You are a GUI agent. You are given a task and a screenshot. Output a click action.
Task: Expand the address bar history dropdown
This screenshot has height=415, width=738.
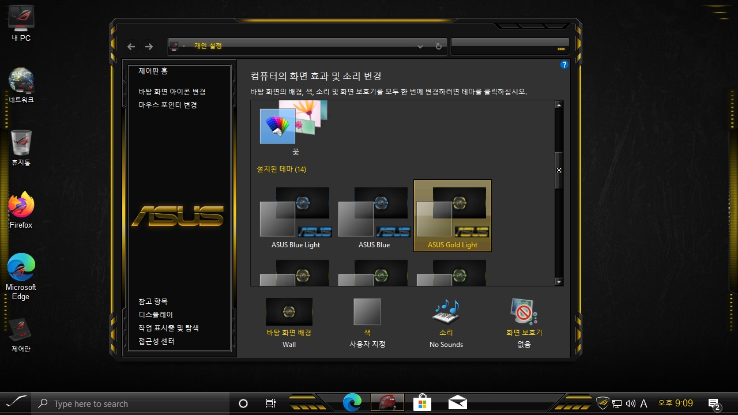tap(420, 47)
